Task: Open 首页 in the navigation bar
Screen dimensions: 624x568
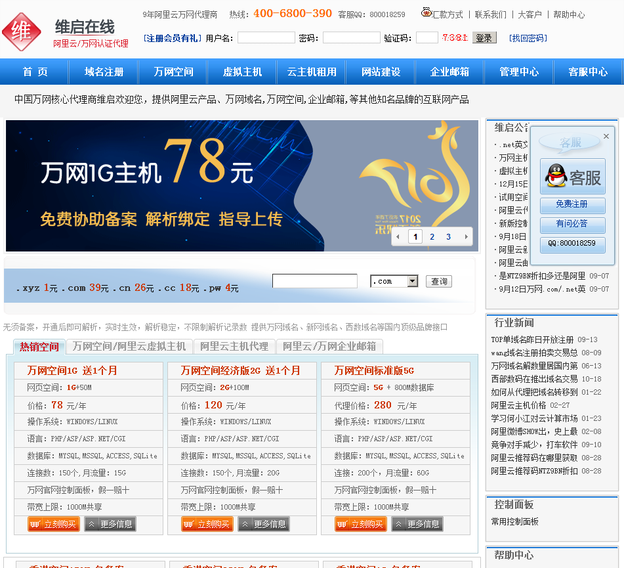Action: coord(35,72)
